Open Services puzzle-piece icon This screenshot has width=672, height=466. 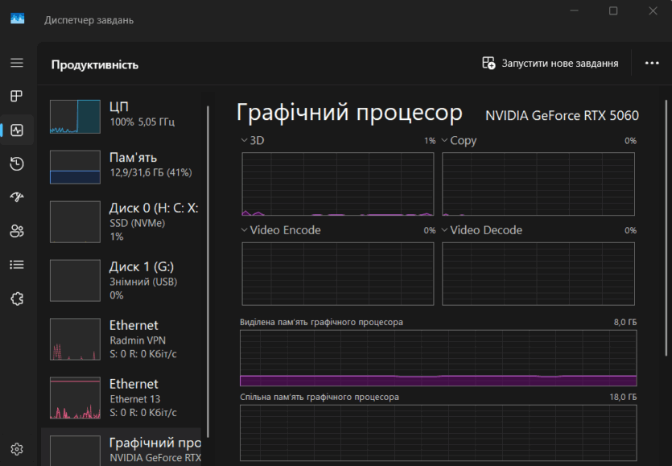17,299
